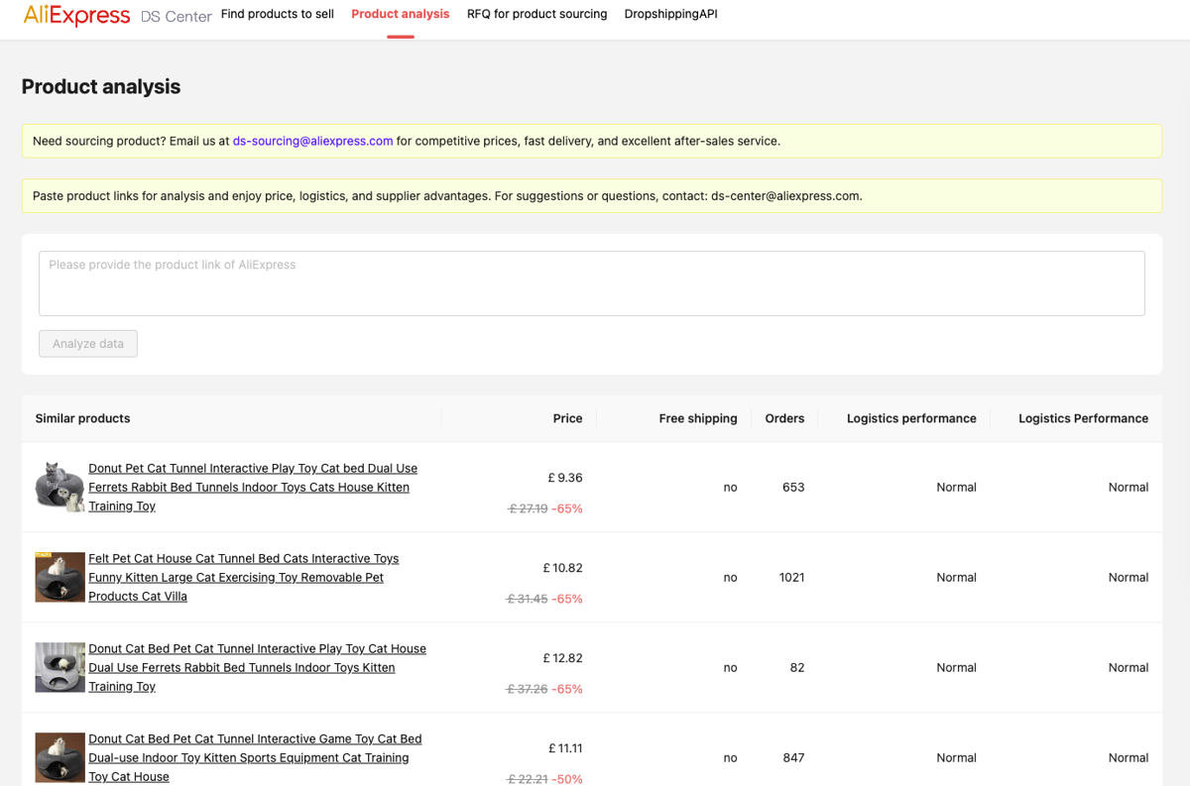Click the Orders column header
Screen dimensions: 1190x786
tap(784, 418)
